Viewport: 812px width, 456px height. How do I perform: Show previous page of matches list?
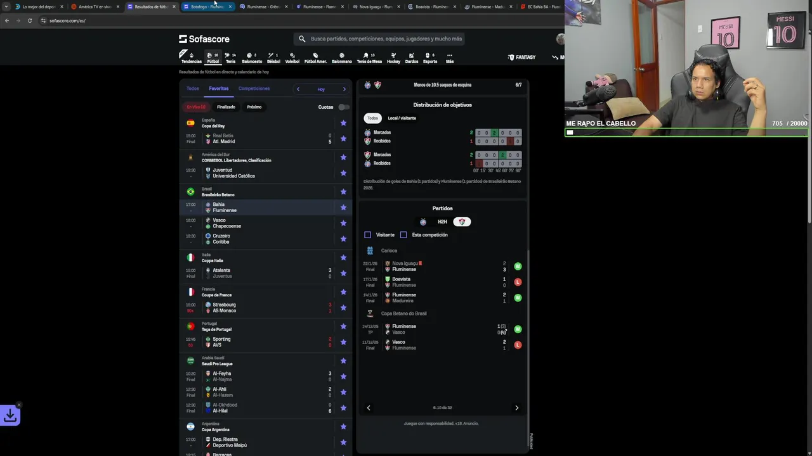click(369, 408)
